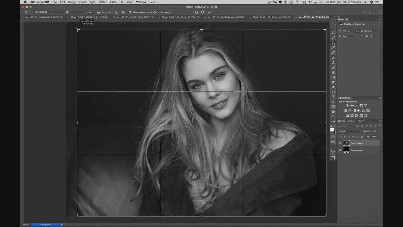
Task: Open crop overlay grid options
Action: tap(117, 12)
